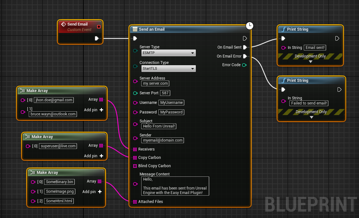The height and width of the screenshot is (218, 359).
Task: Click the Send an Email node's exec input pin
Action: point(135,38)
